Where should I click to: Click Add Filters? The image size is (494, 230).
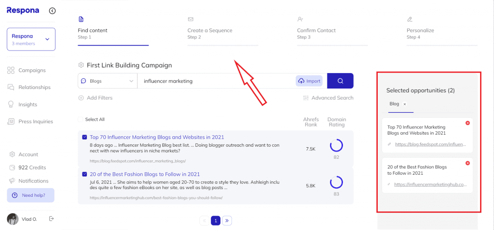[96, 98]
